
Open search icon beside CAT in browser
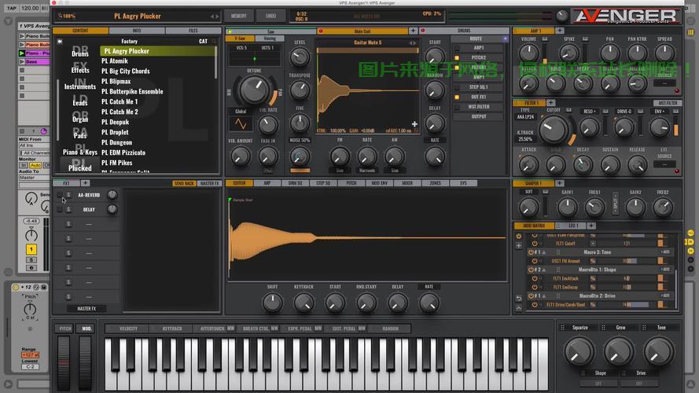215,41
